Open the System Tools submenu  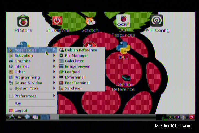coord(32,88)
